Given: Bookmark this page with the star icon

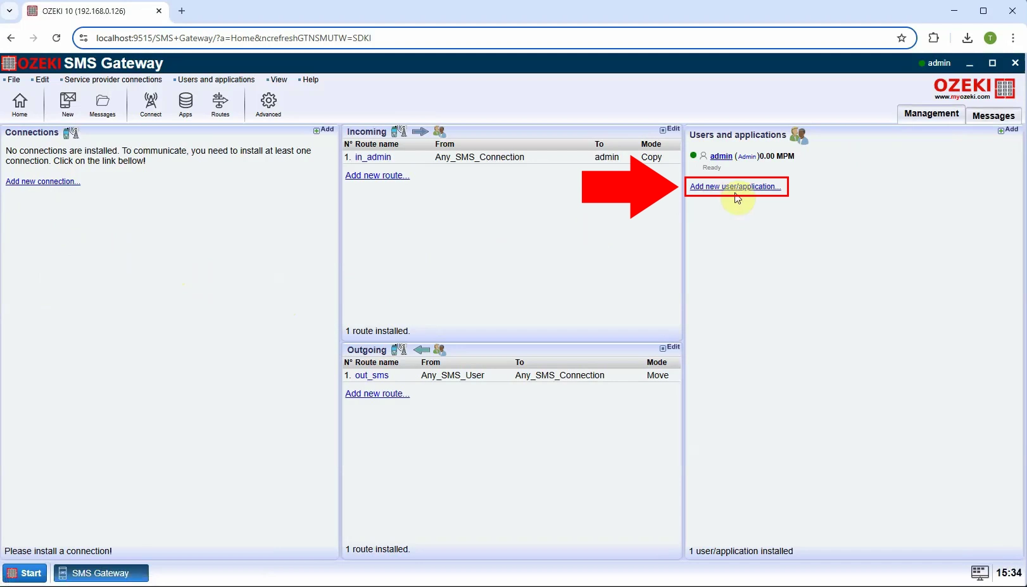Looking at the screenshot, I should (x=902, y=38).
